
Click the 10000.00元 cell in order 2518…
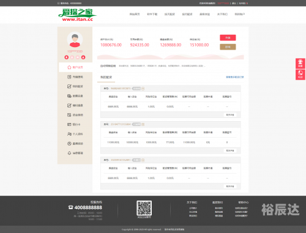click(x=132, y=142)
